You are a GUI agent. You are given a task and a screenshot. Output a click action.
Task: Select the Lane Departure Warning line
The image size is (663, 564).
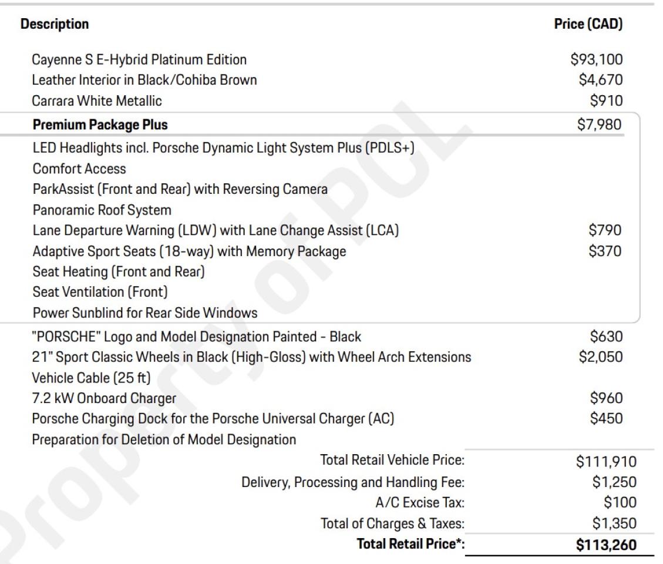216,231
